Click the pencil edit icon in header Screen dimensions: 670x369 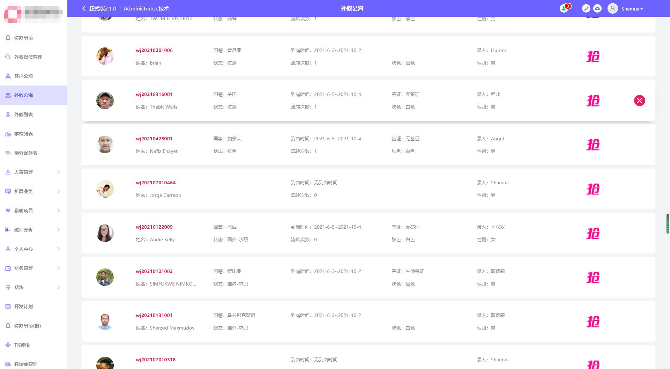pos(586,8)
